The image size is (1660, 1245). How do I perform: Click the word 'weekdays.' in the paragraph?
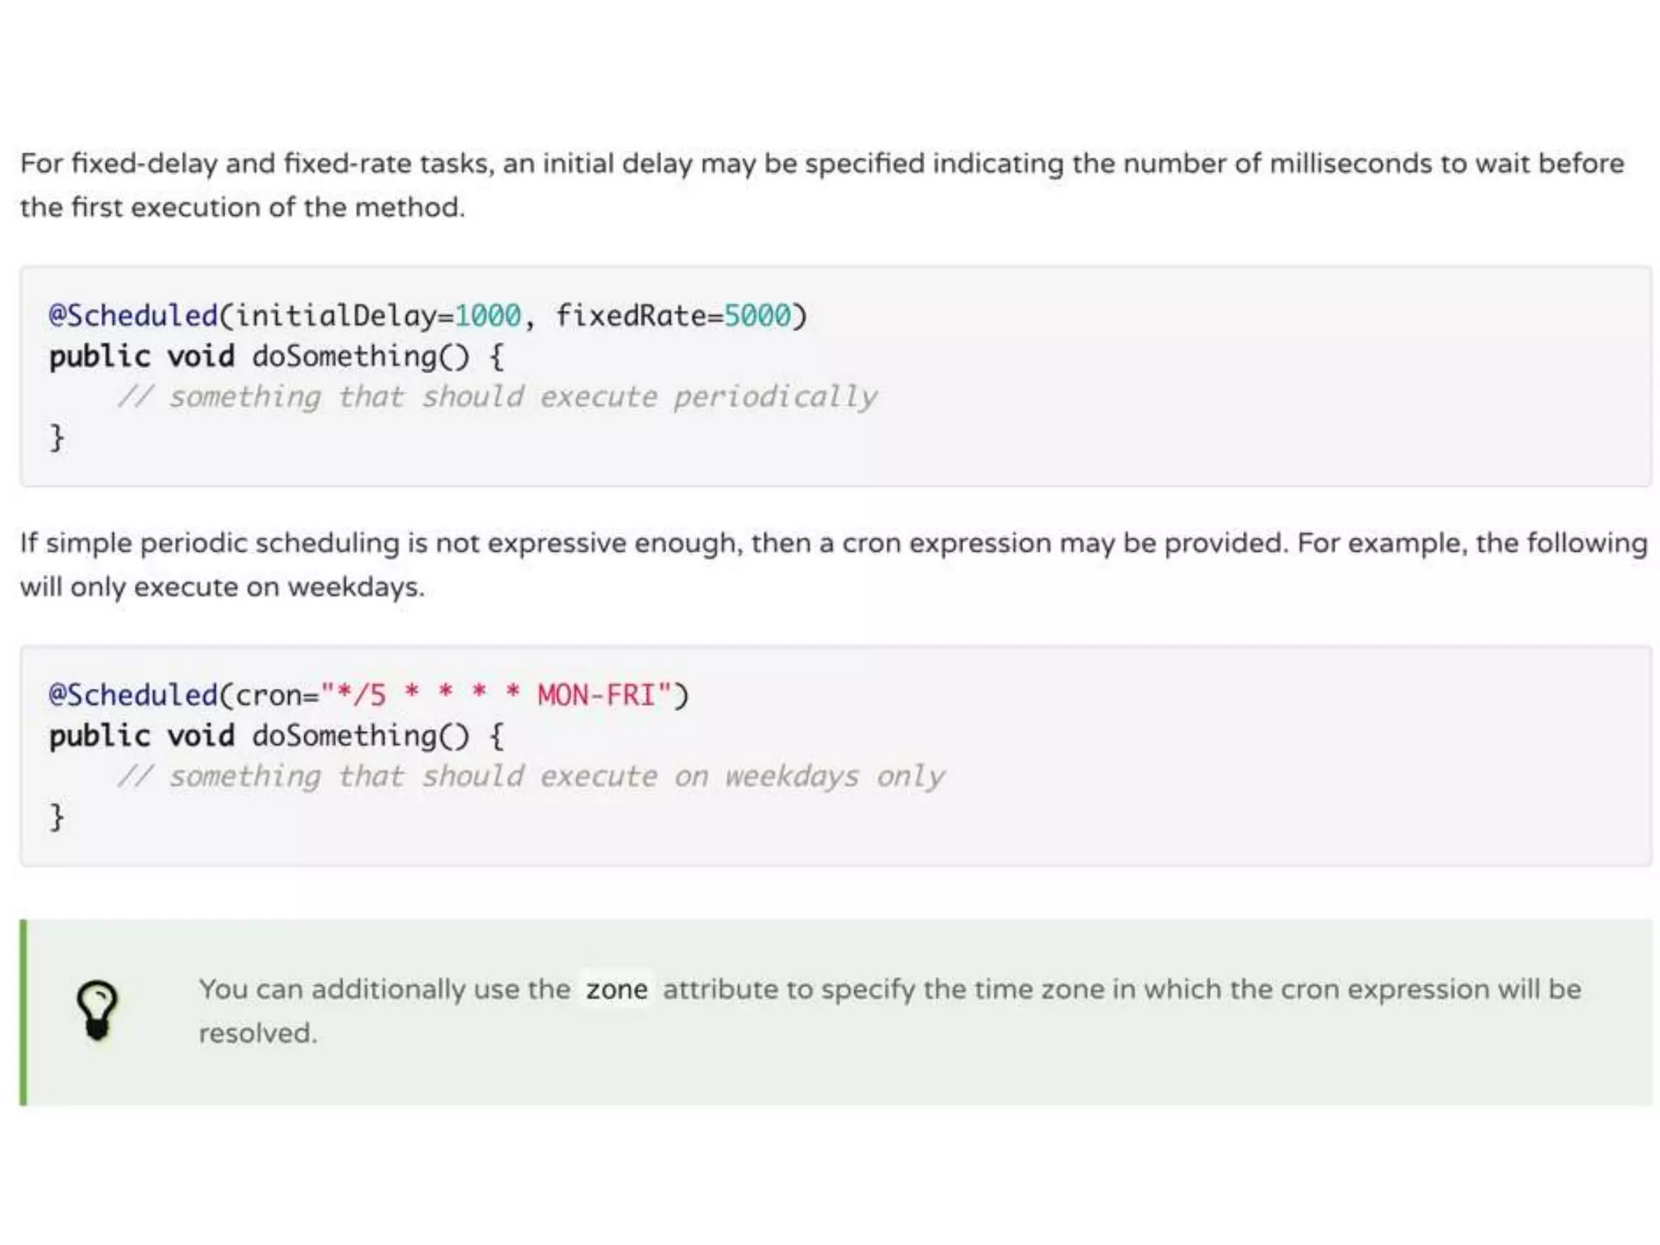pyautogui.click(x=356, y=586)
